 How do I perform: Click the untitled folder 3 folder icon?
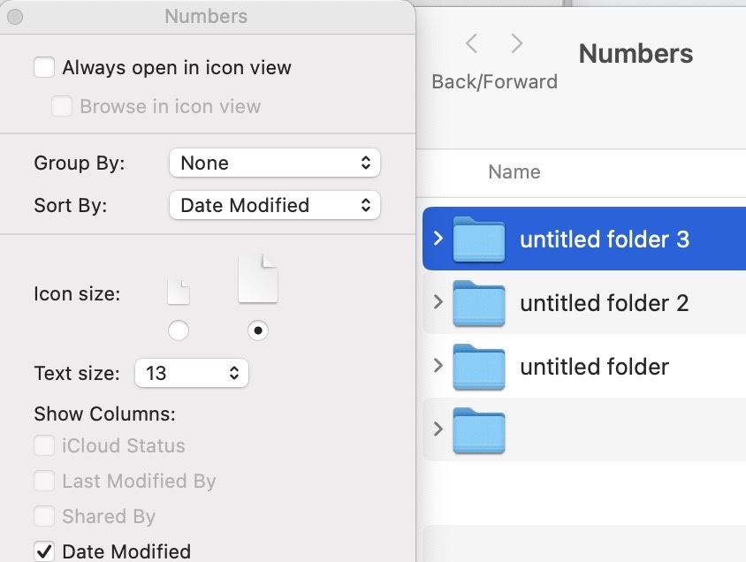[x=478, y=239]
